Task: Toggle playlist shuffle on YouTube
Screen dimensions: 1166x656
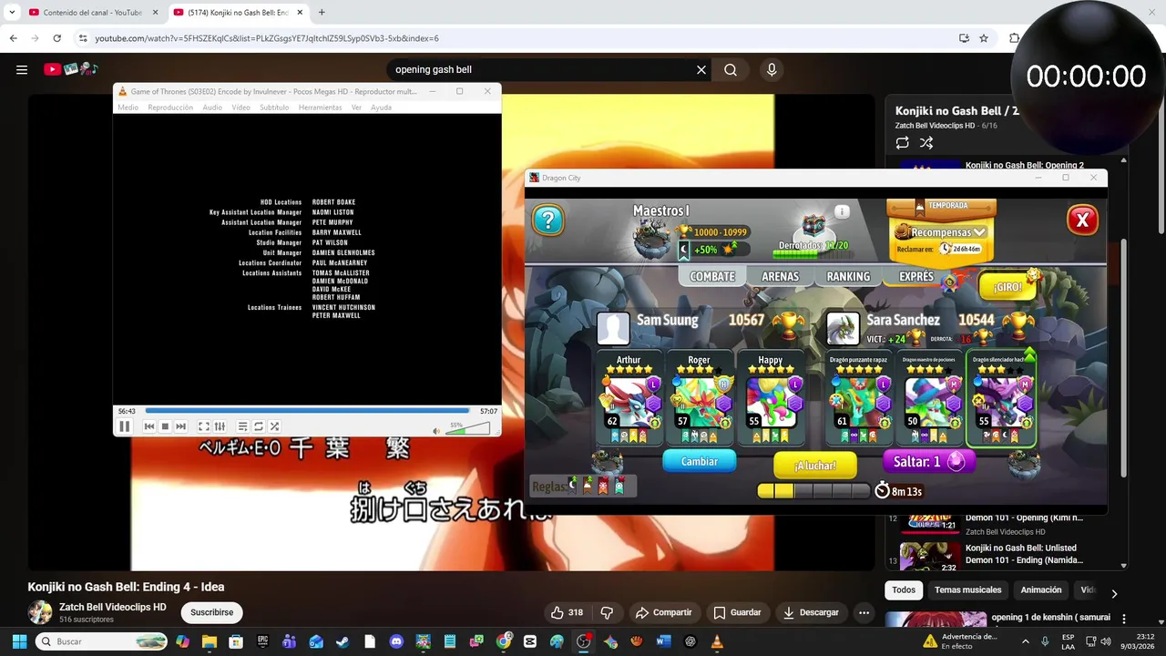Action: tap(926, 143)
